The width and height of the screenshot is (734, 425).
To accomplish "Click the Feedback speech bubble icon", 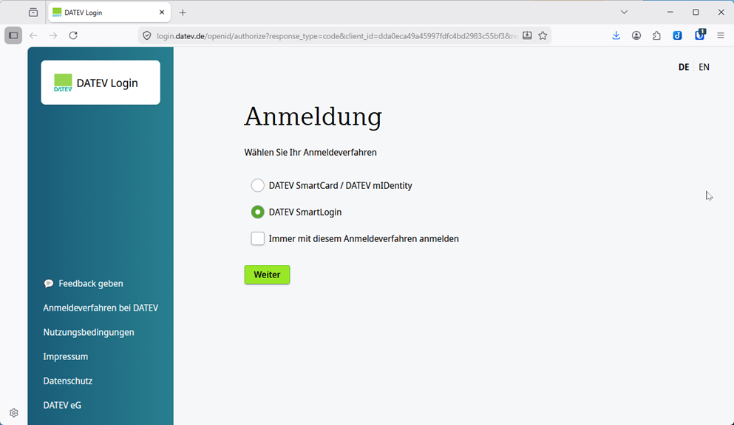I will tap(49, 283).
